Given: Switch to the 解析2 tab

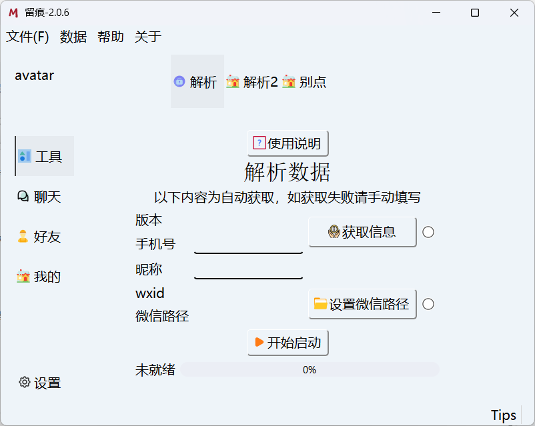Looking at the screenshot, I should [x=251, y=82].
